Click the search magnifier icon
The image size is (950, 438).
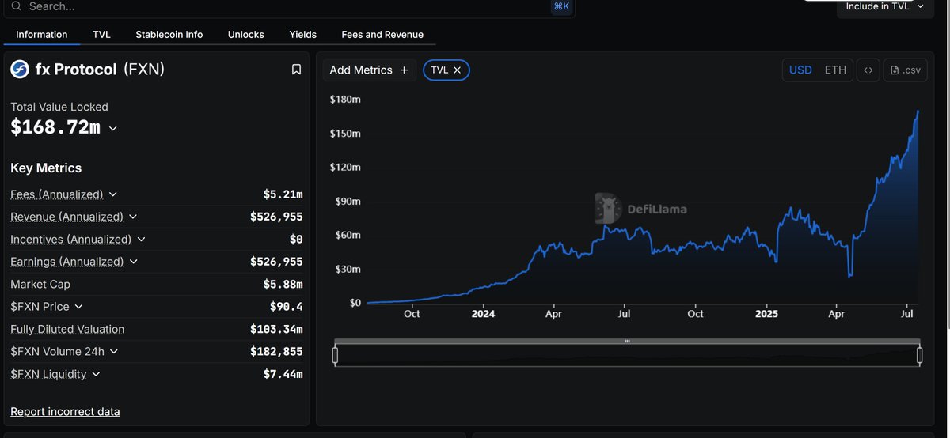16,6
